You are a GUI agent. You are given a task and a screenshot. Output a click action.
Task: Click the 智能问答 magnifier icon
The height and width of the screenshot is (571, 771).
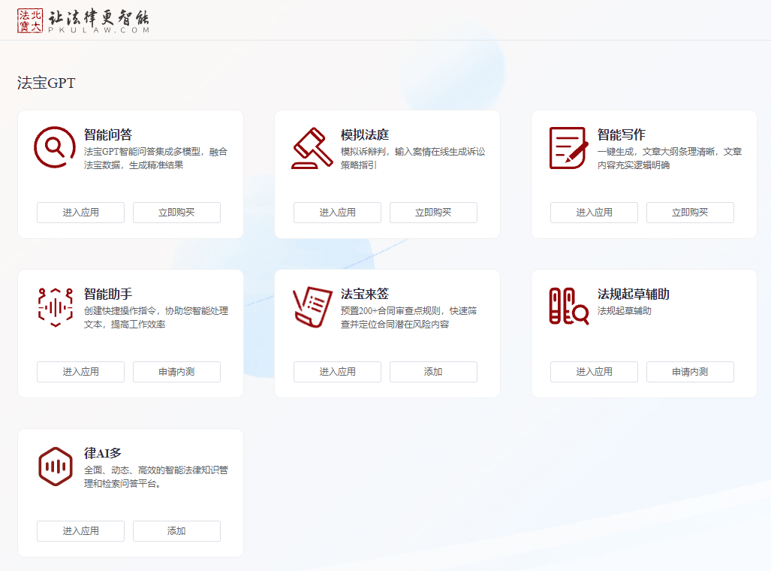[x=55, y=147]
